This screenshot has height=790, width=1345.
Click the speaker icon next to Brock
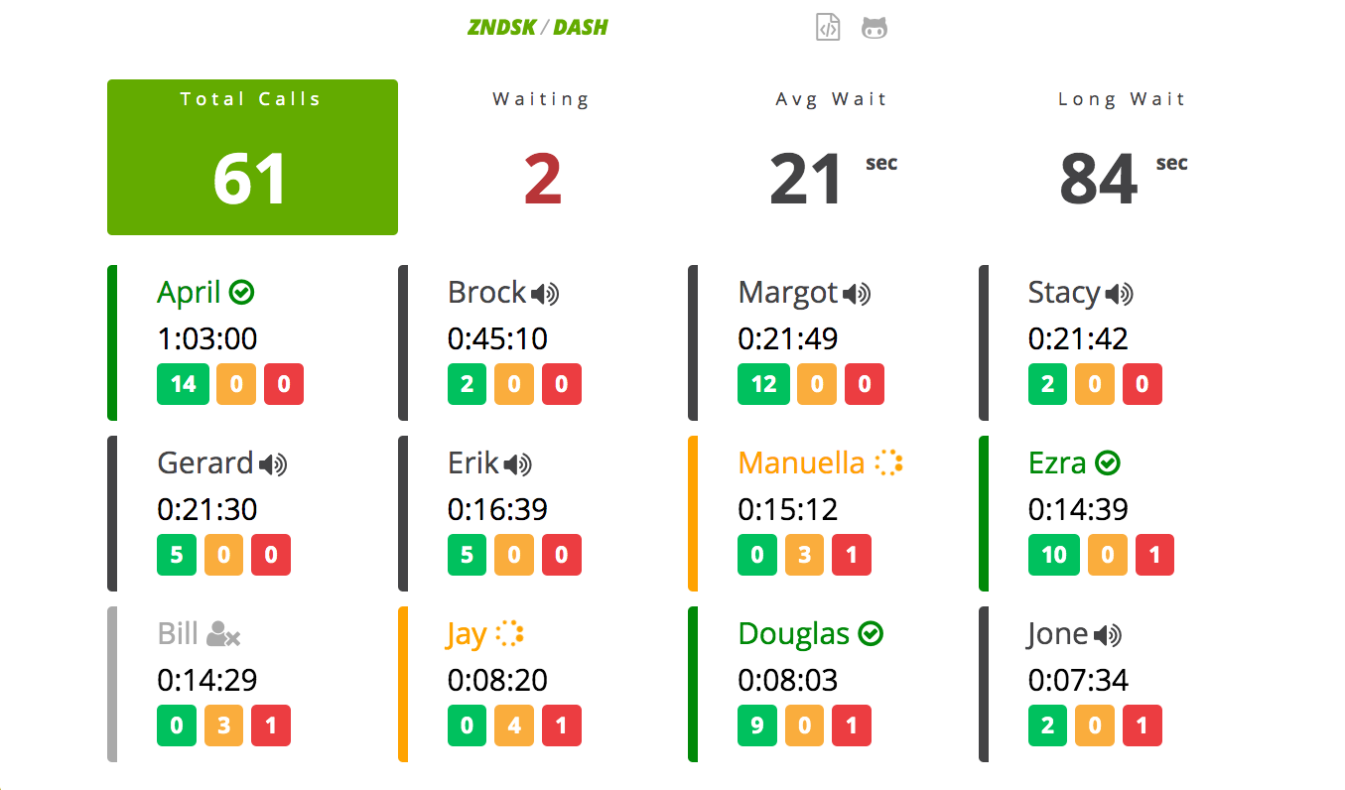pyautogui.click(x=545, y=294)
